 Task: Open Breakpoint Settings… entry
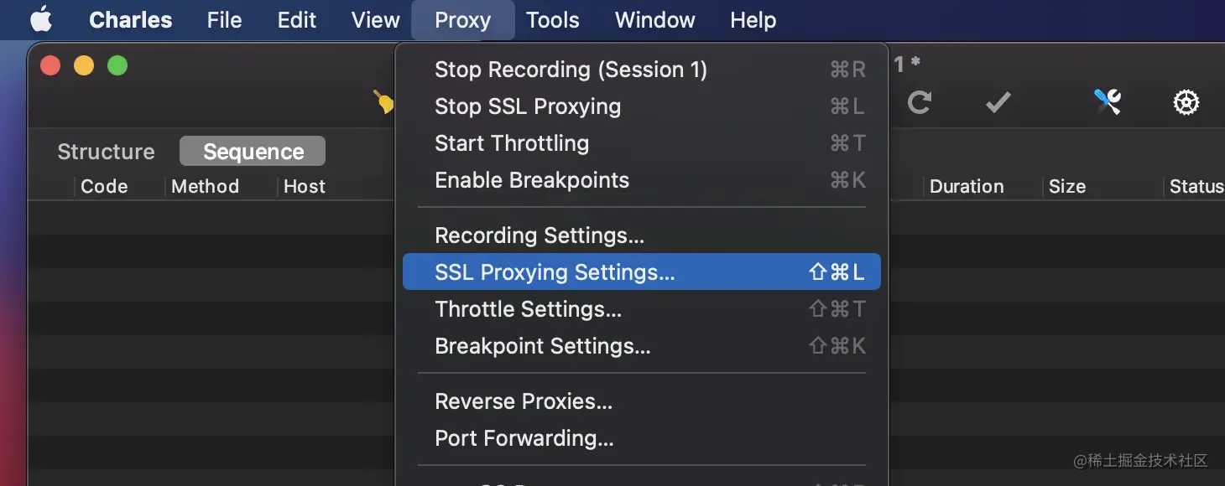(543, 346)
